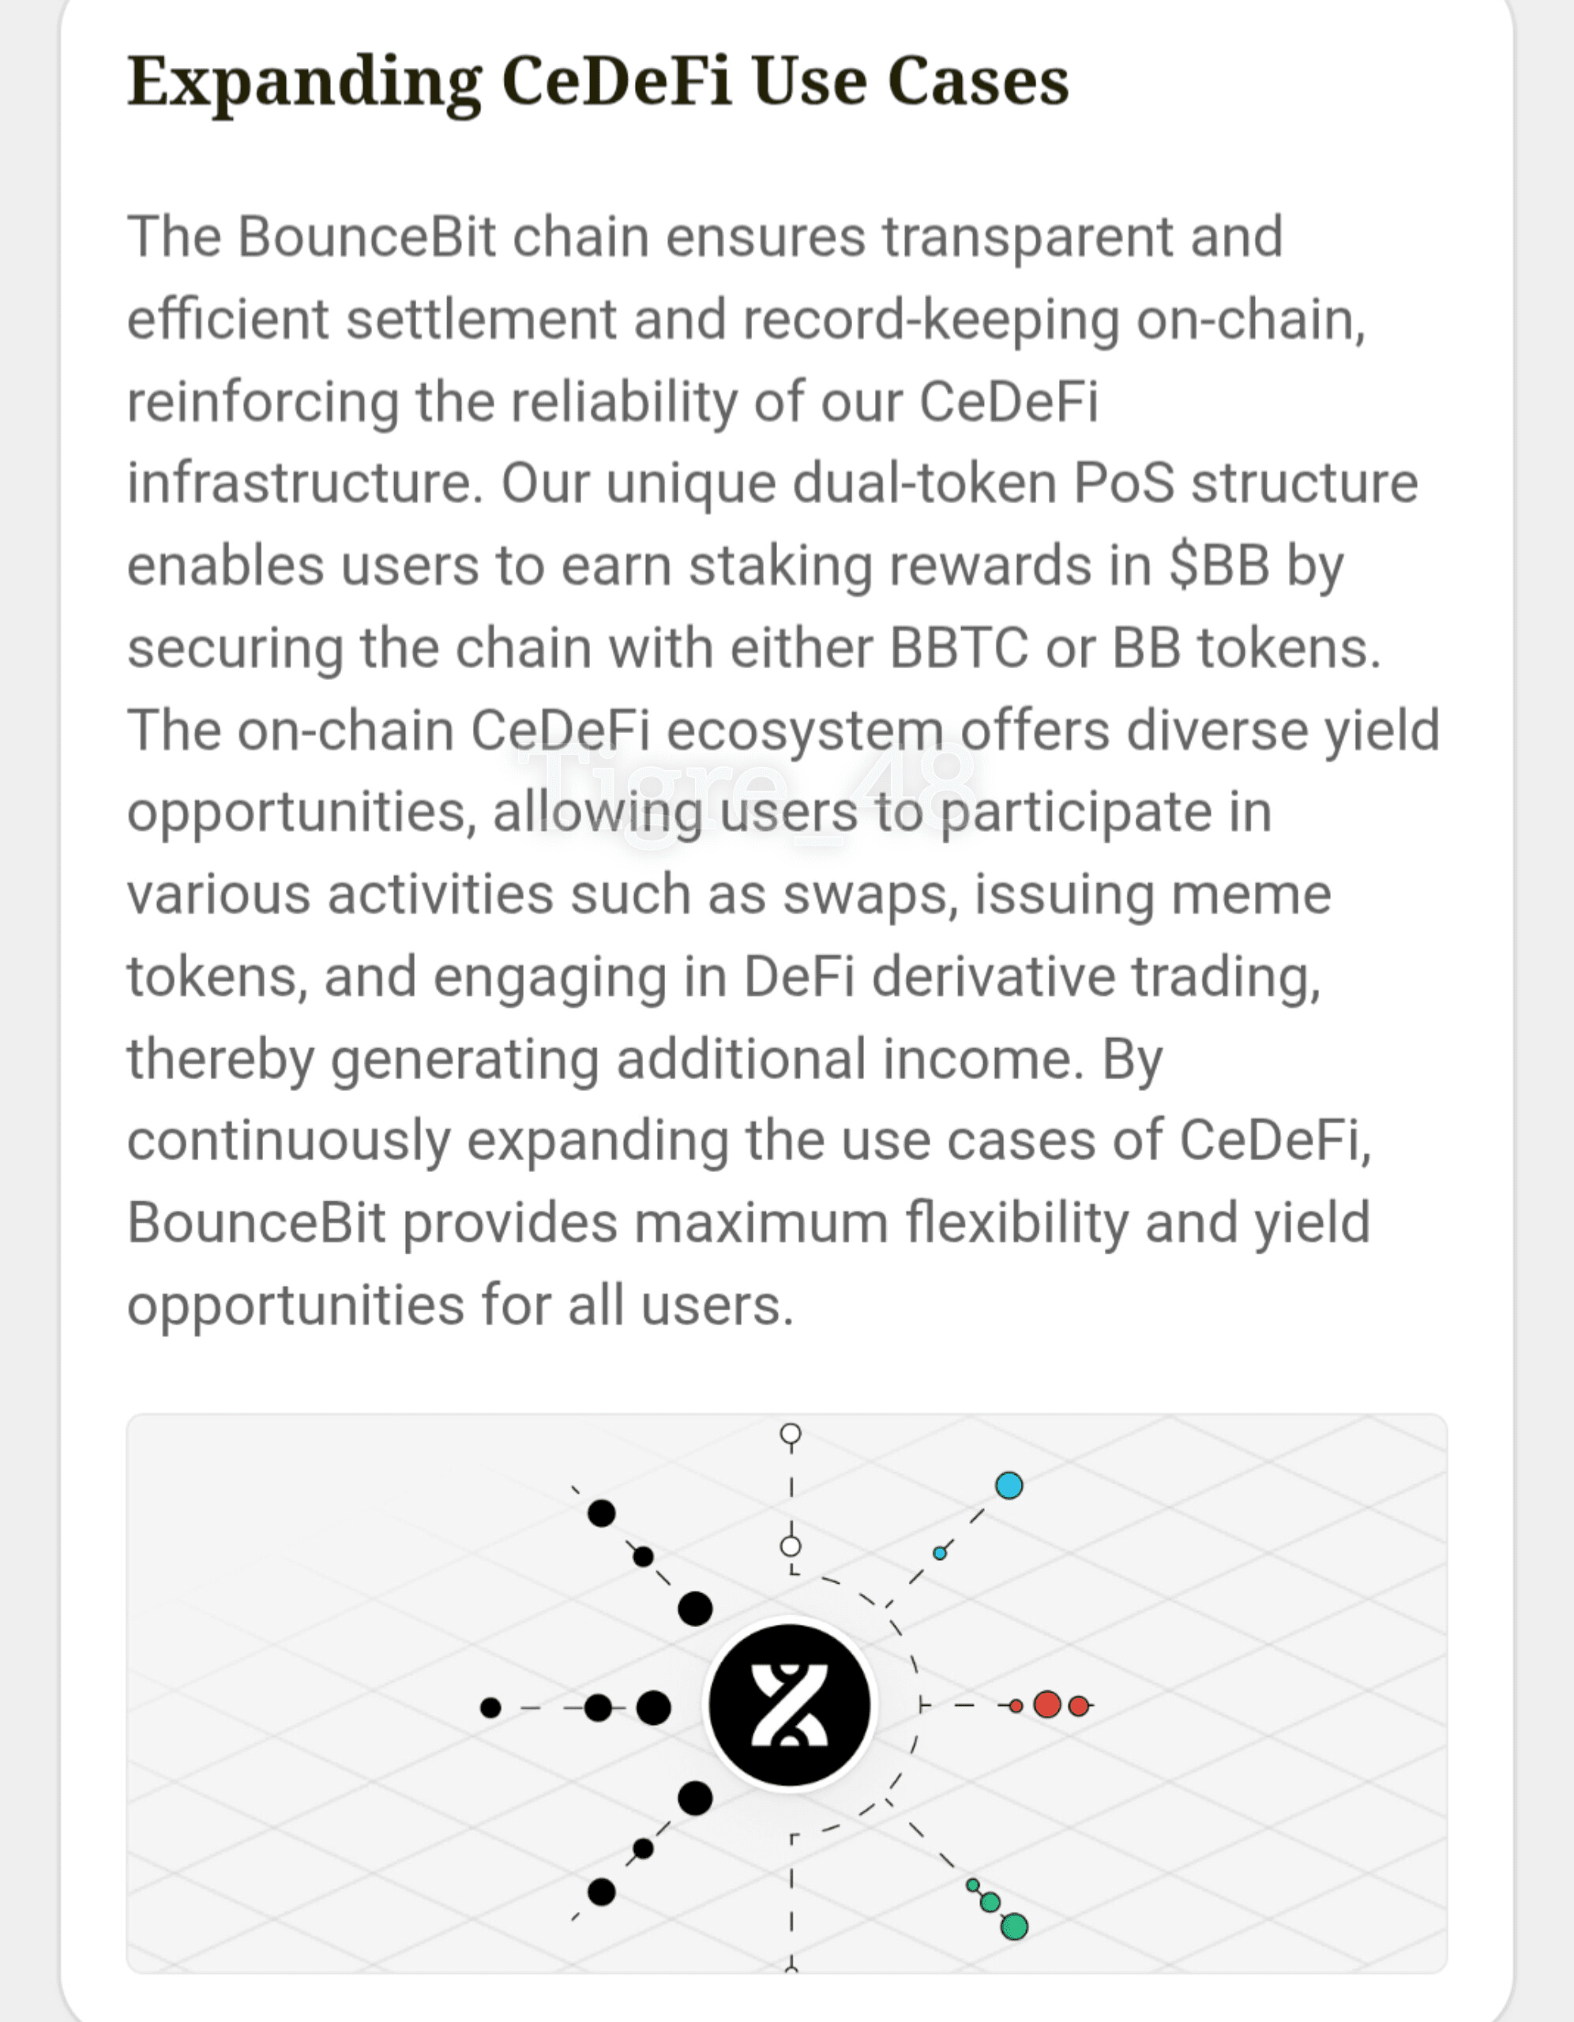Image resolution: width=1574 pixels, height=2022 pixels.
Task: Click the smallest green node dot
Action: [x=972, y=1885]
